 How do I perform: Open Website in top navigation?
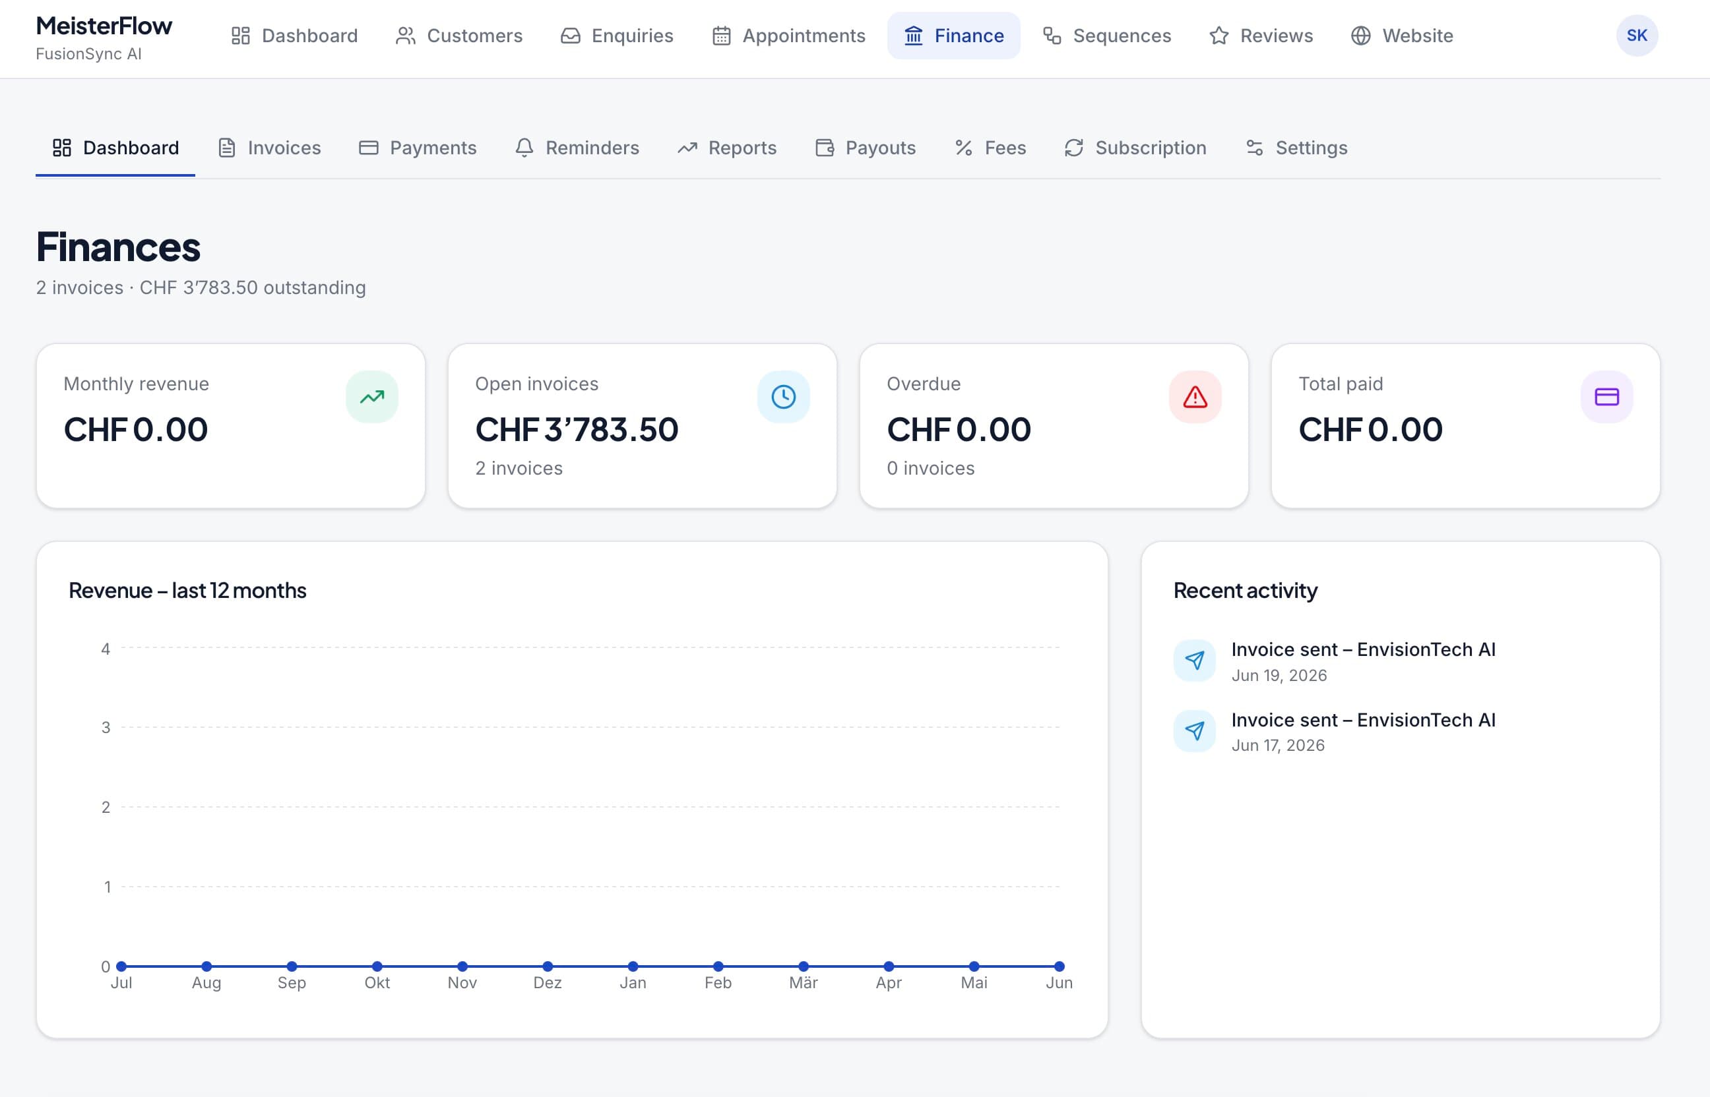click(x=1401, y=36)
